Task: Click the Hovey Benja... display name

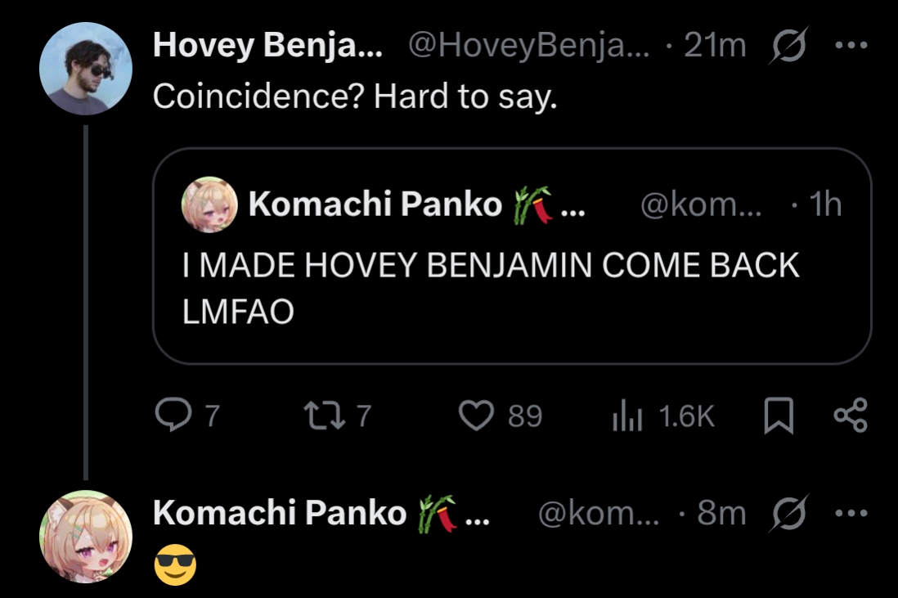Action: point(267,47)
